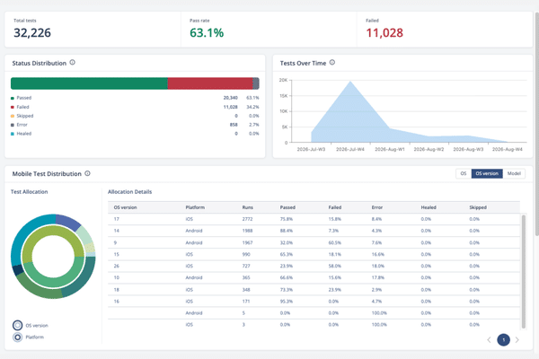Image resolution: width=539 pixels, height=359 pixels.
Task: Select the Error count 858
Action: pos(234,125)
